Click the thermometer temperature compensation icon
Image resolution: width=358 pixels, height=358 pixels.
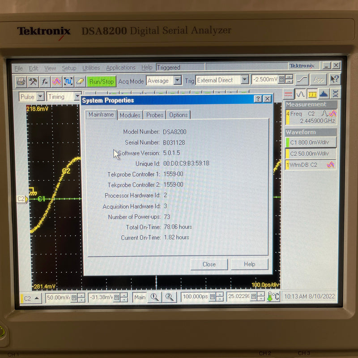pos(273,297)
